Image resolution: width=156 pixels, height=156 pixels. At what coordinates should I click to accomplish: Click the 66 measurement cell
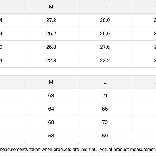click(x=105, y=109)
